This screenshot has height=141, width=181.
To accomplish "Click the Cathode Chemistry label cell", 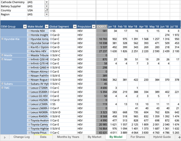I will tap(14, 2).
